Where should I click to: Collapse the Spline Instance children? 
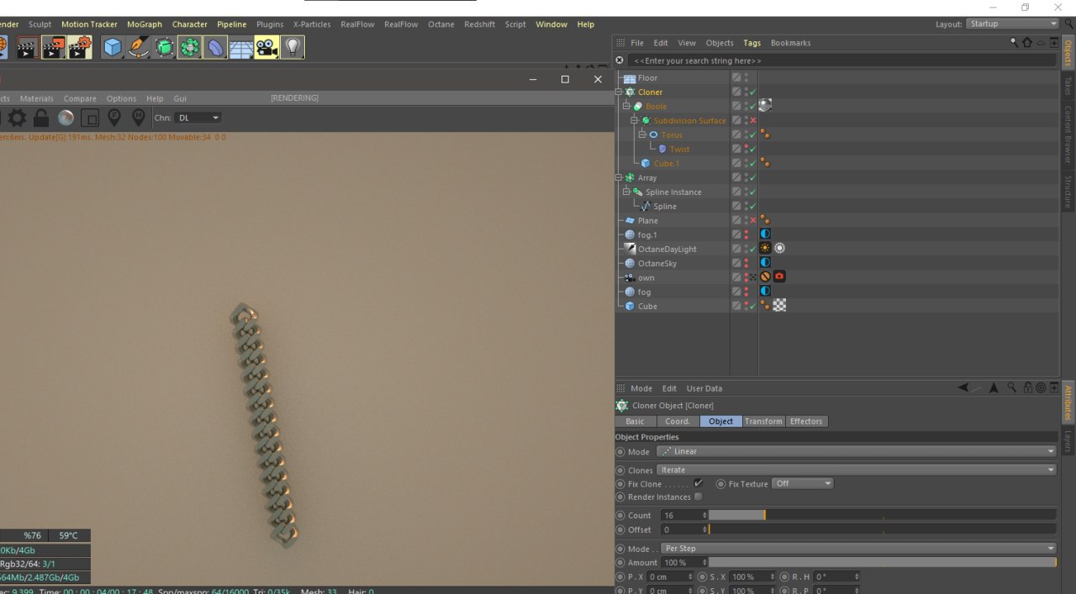626,192
